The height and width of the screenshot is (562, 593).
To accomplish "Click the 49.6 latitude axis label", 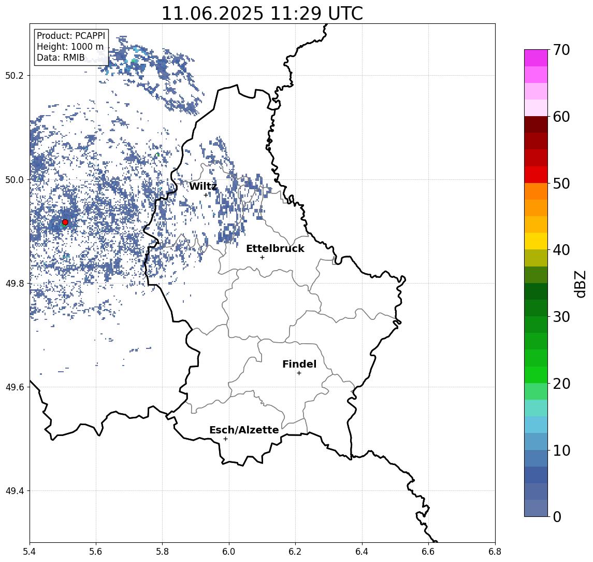I will click(15, 387).
